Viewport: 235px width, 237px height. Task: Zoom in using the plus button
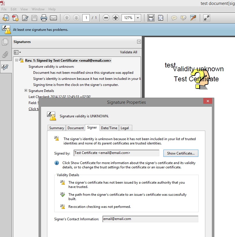(x=115, y=18)
